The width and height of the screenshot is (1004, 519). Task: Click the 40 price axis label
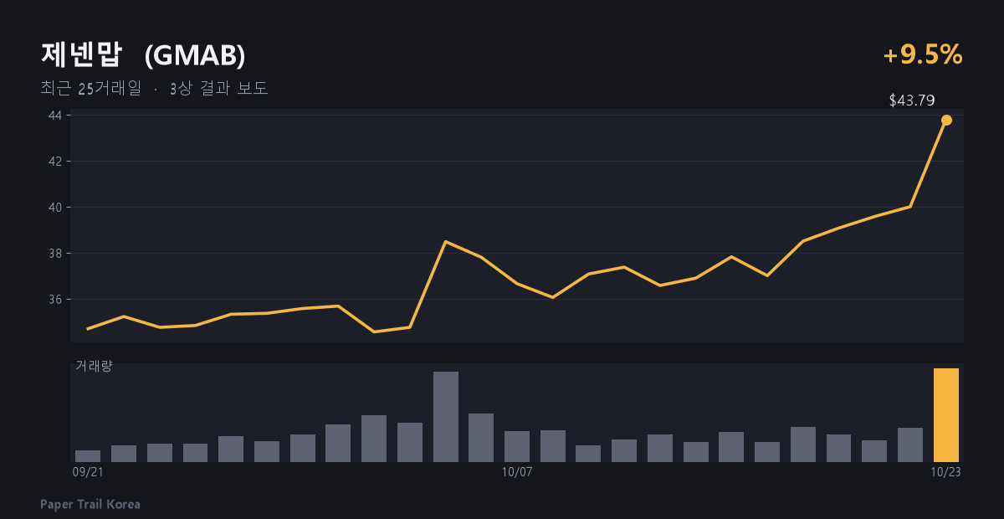54,207
